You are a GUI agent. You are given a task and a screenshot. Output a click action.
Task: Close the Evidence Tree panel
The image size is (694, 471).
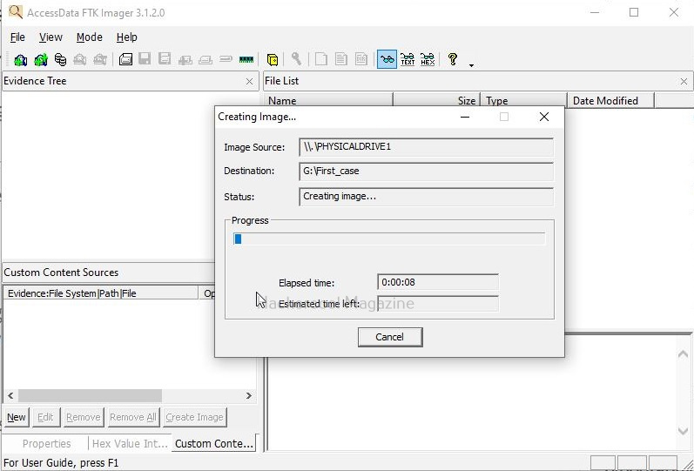point(250,81)
